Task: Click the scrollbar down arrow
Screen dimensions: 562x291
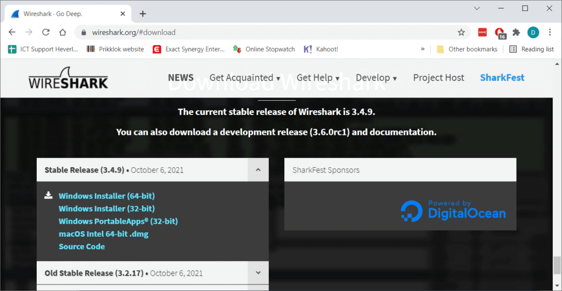Action: [557, 286]
